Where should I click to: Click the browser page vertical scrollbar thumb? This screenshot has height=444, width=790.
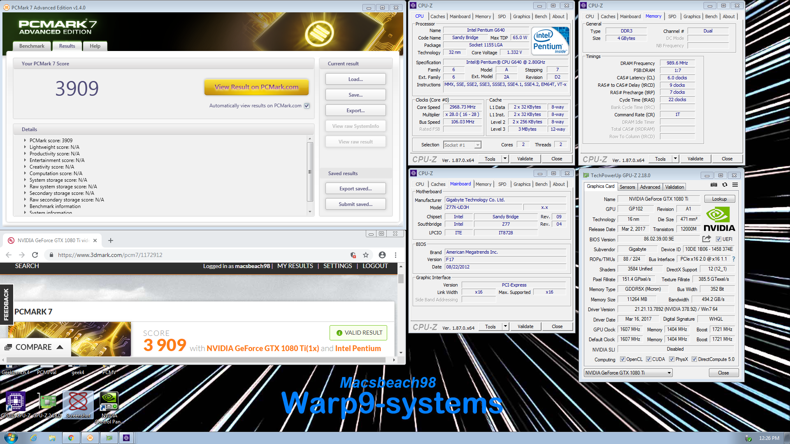(x=401, y=278)
